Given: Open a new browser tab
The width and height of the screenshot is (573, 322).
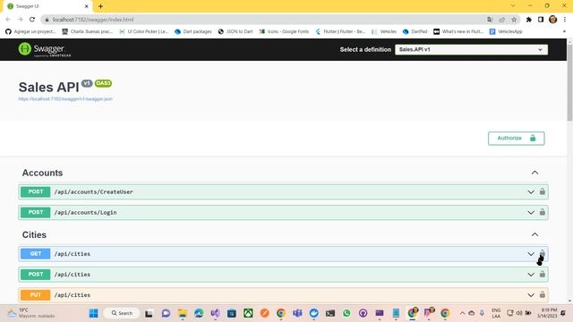Looking at the screenshot, I should [100, 6].
